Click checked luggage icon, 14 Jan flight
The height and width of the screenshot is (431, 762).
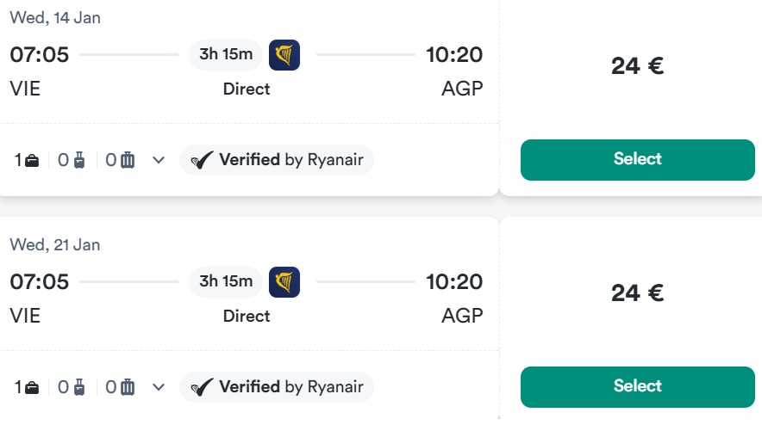pos(128,160)
